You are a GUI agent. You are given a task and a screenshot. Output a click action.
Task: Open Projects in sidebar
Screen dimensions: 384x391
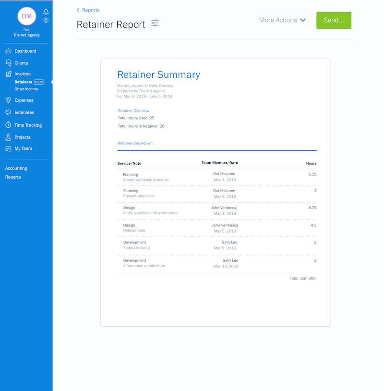[x=23, y=137]
